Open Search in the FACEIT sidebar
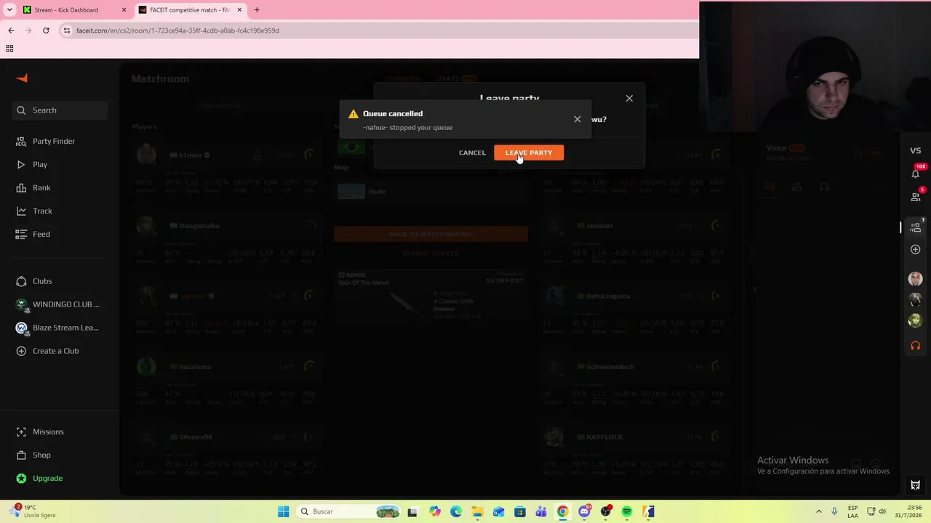Image resolution: width=931 pixels, height=523 pixels. point(61,110)
